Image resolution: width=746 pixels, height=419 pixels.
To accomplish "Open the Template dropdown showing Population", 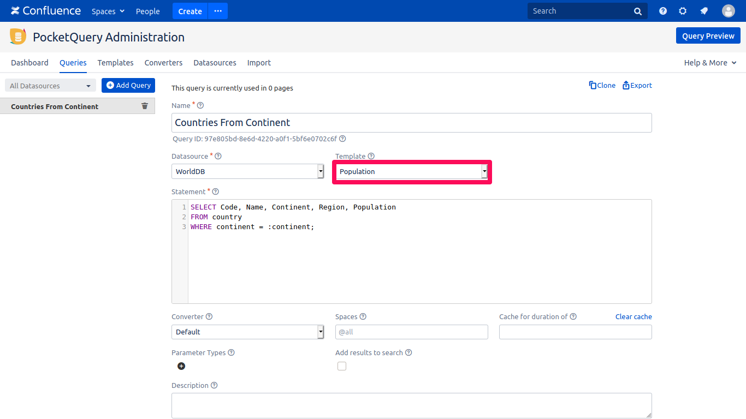I will pos(412,172).
